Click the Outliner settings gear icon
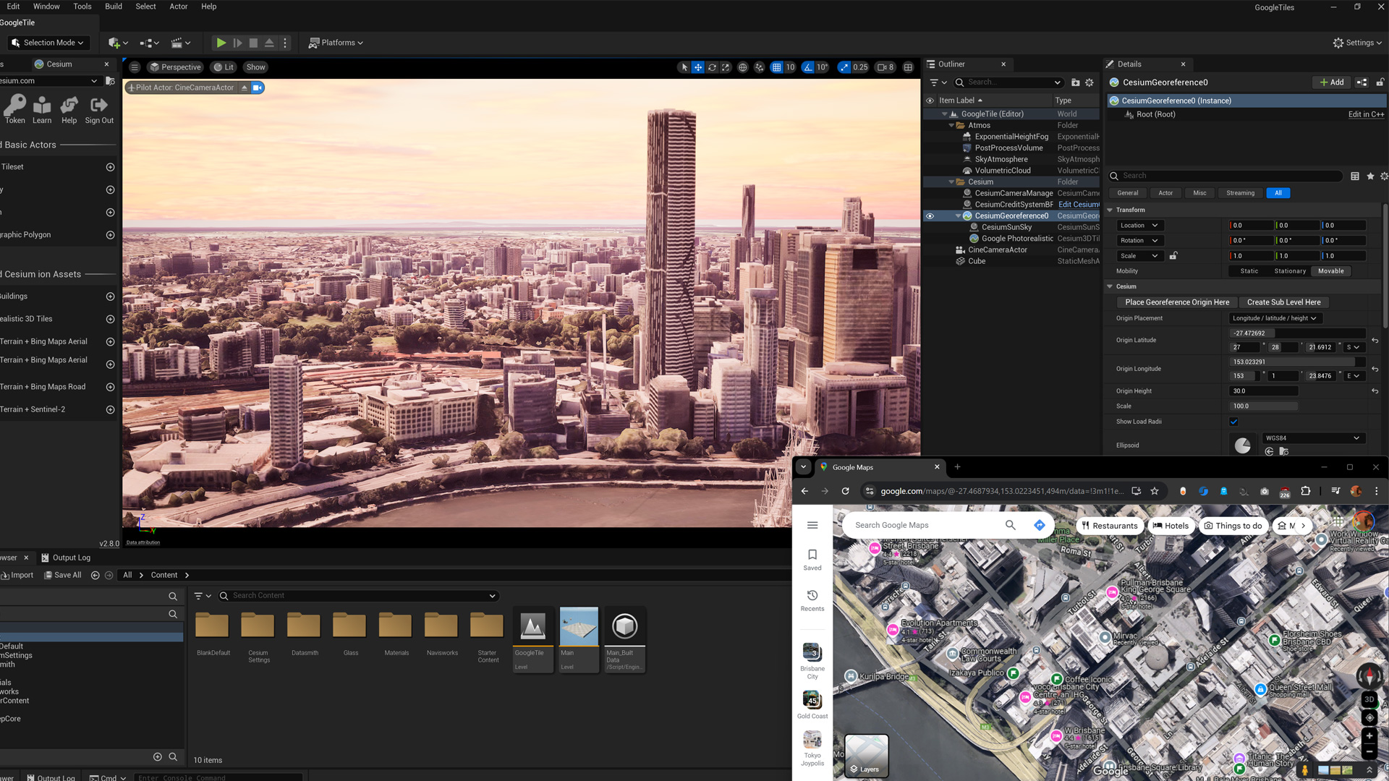 pos(1089,82)
